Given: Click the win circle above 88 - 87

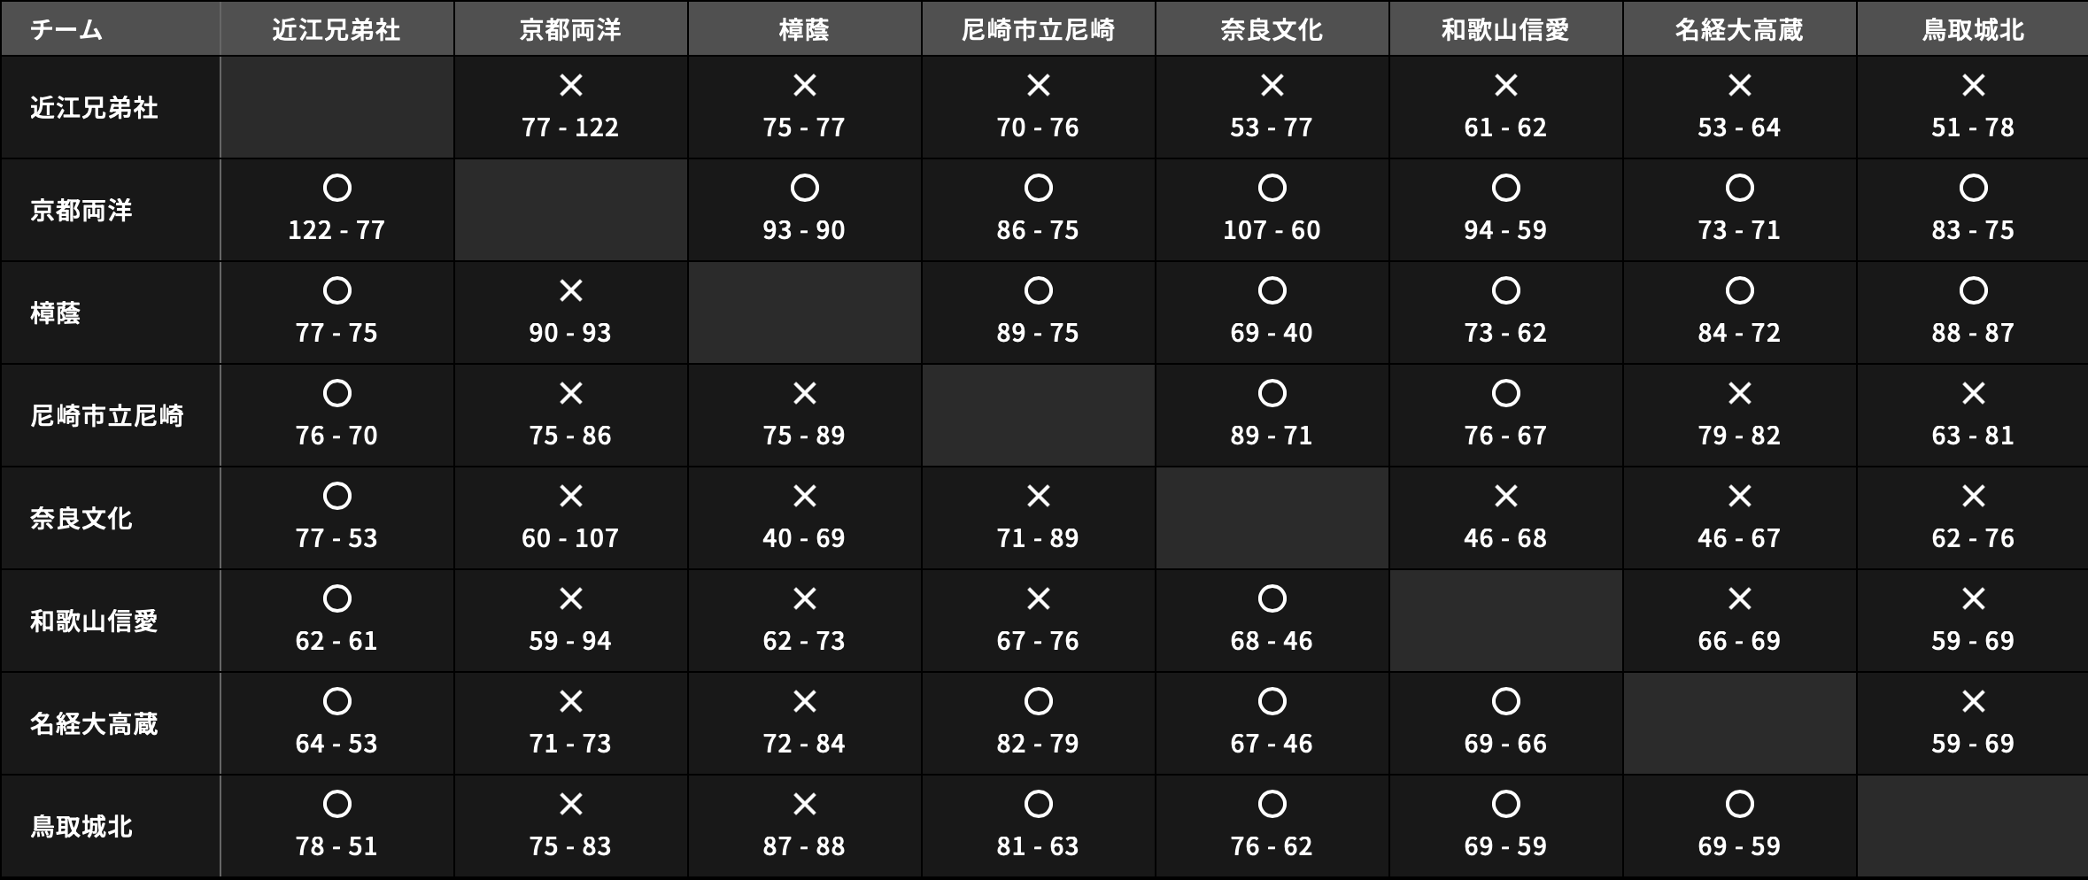Looking at the screenshot, I should click(x=1974, y=290).
